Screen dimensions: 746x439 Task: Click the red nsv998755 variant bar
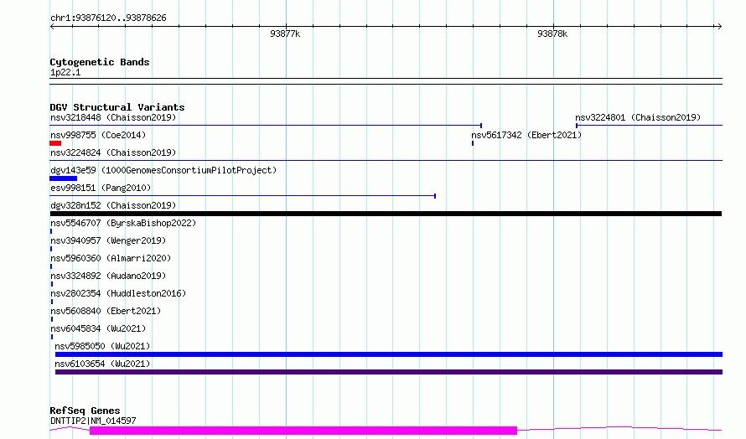click(x=55, y=143)
